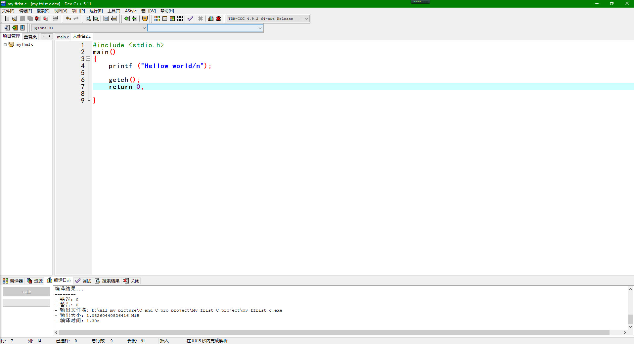
Task: Open the 工具[T] menu
Action: point(114,11)
